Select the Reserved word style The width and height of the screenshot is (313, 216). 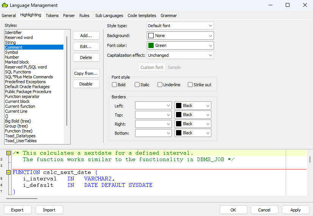pos(34,37)
